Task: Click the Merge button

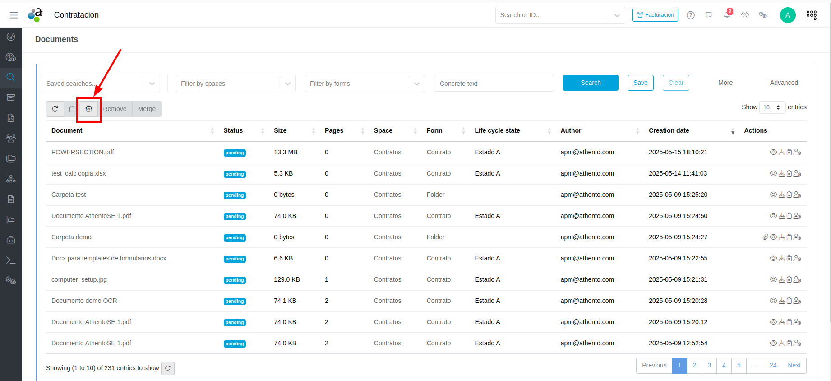Action: (x=147, y=109)
